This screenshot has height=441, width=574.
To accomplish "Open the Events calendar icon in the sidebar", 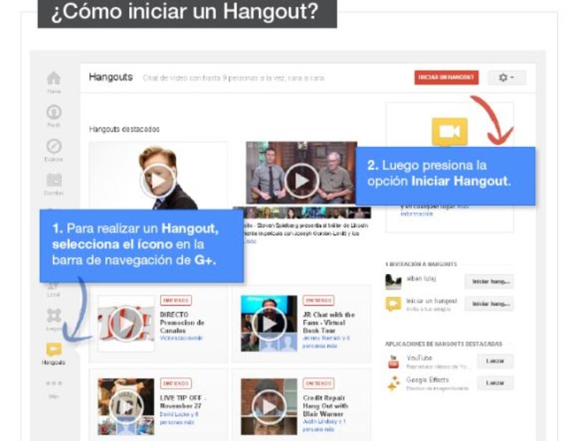I will pyautogui.click(x=54, y=180).
